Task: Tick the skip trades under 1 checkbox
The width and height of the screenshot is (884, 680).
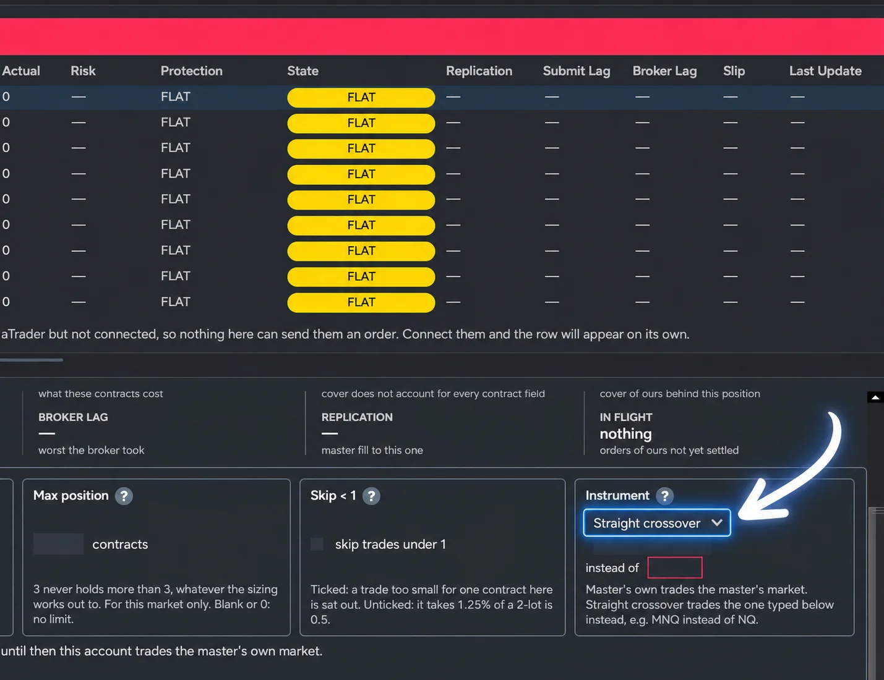Action: [317, 544]
